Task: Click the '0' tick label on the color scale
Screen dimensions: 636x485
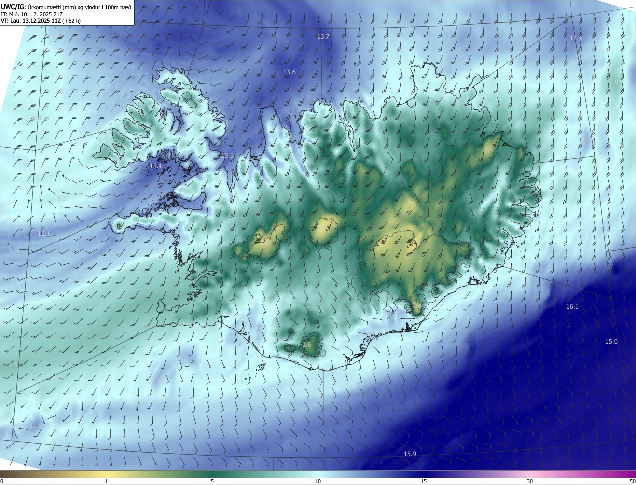Action: pos(2,482)
